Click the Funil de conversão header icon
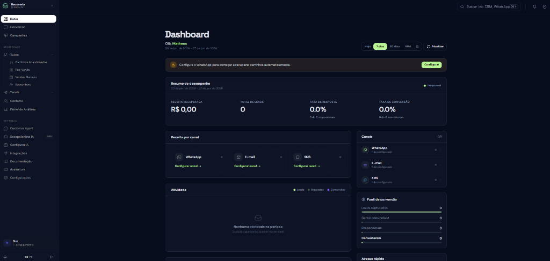 click(364, 199)
